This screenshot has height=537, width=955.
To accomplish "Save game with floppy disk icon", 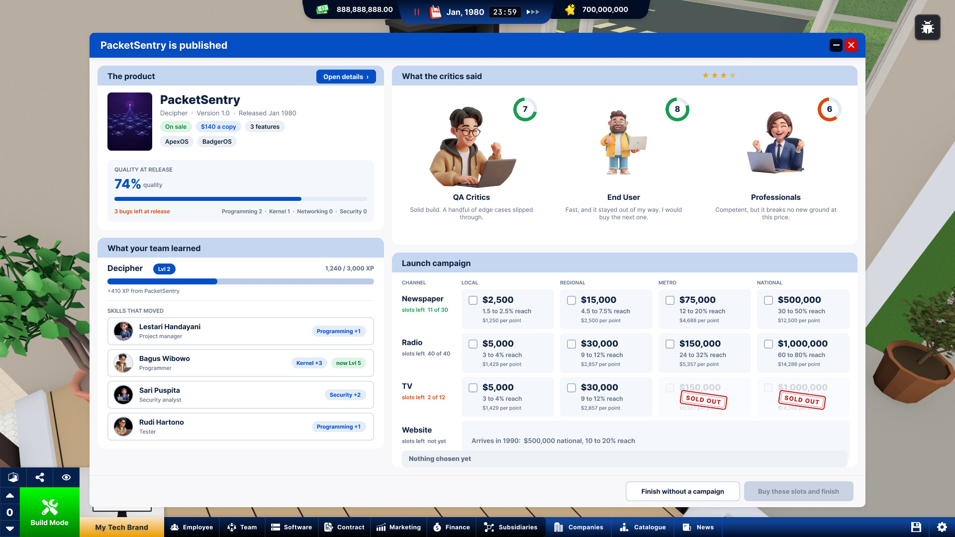I will [x=916, y=527].
